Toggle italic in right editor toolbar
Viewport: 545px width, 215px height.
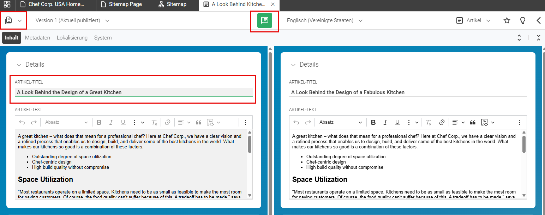(385, 122)
